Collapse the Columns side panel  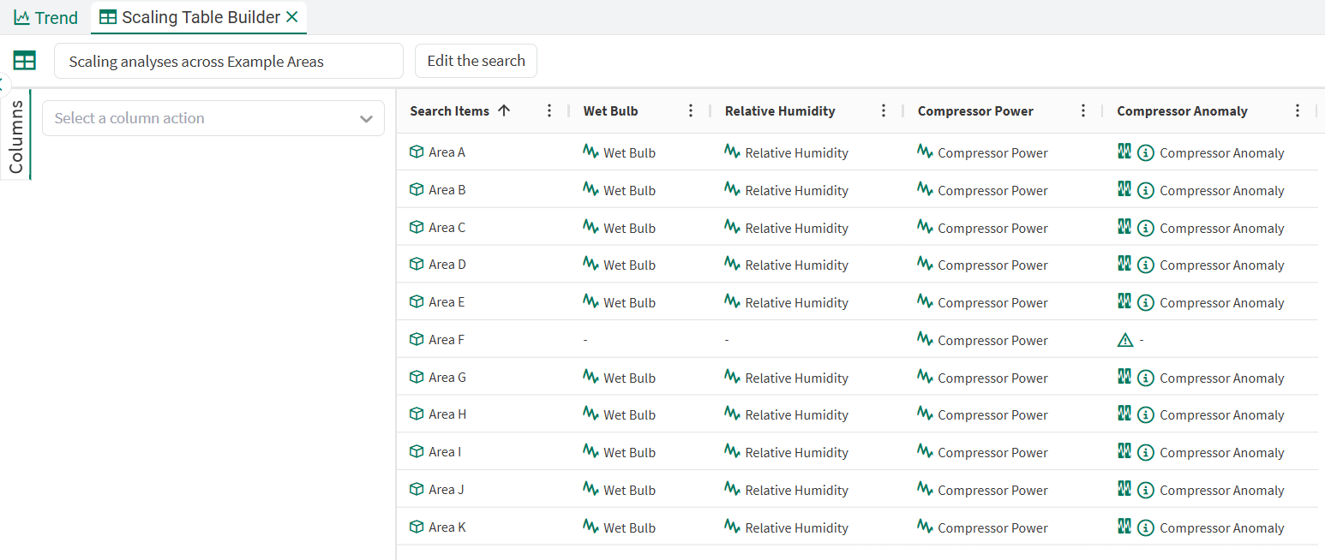click(3, 84)
